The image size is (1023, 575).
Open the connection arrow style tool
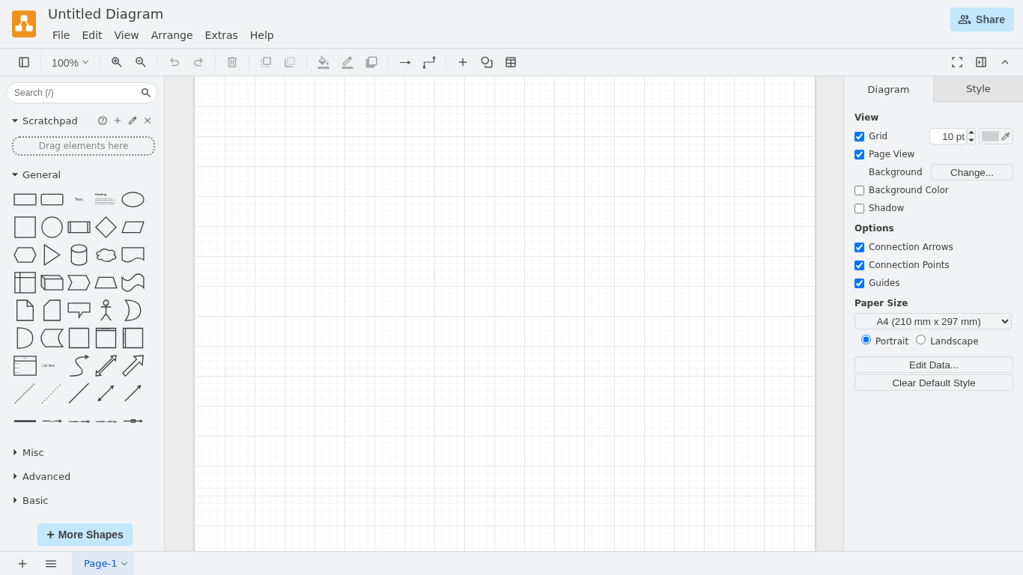[x=405, y=62]
